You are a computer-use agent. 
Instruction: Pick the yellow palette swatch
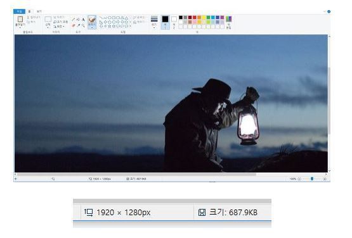point(204,17)
